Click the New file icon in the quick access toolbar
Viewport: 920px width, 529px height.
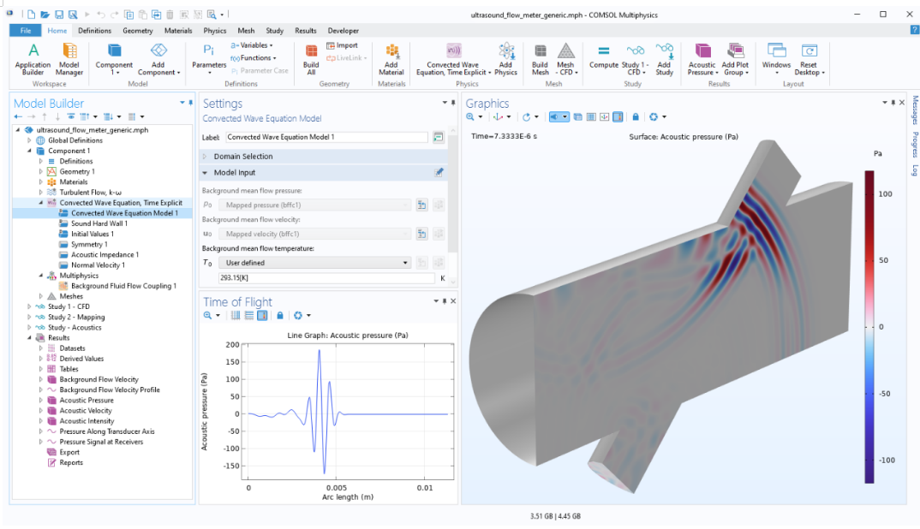[31, 14]
